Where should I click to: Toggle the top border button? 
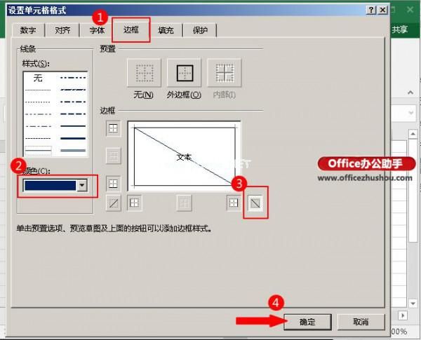coord(113,128)
